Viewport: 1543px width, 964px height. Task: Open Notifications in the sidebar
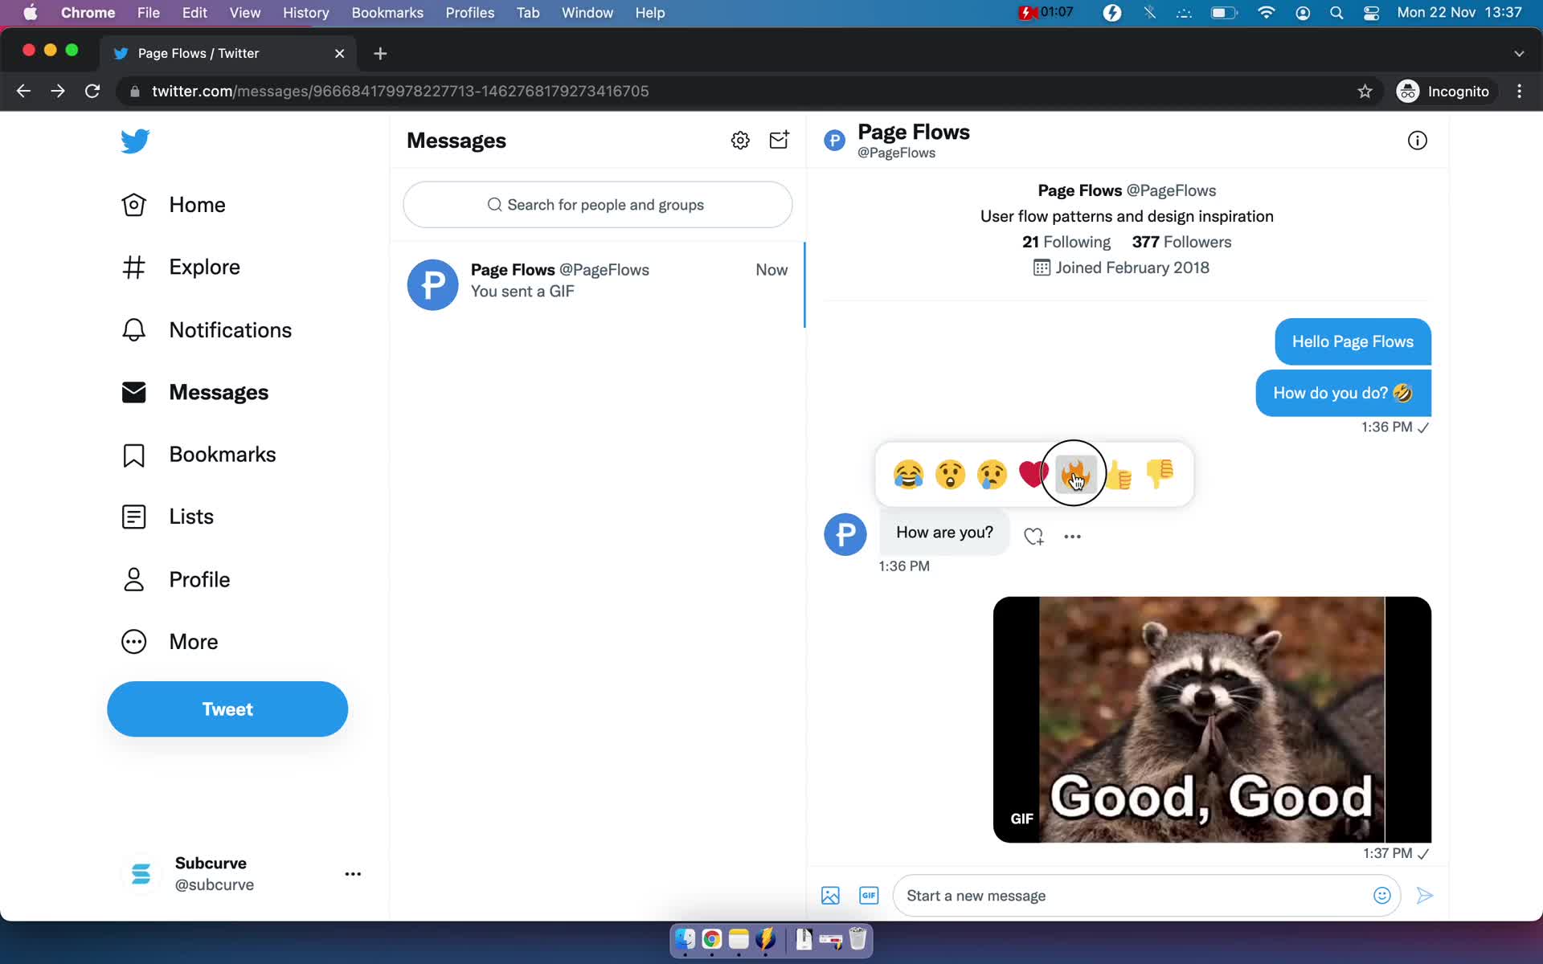point(207,330)
